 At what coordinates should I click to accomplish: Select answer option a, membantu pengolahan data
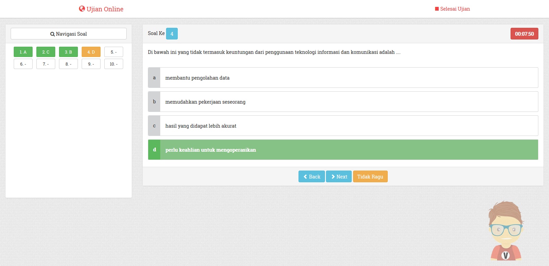click(343, 78)
